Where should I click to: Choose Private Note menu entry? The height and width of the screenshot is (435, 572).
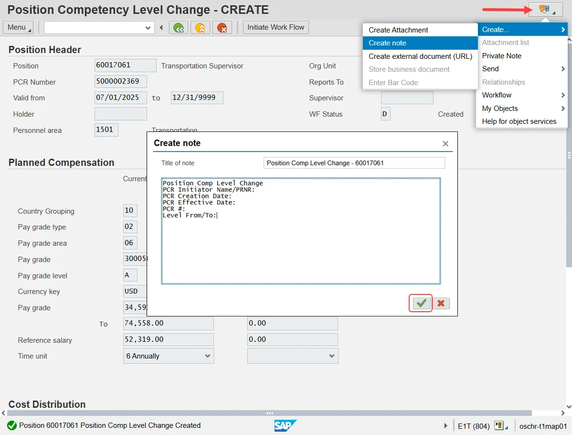[x=501, y=56]
